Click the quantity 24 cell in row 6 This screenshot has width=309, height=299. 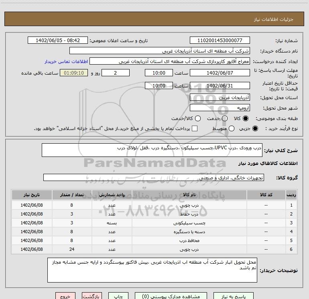tap(72, 249)
